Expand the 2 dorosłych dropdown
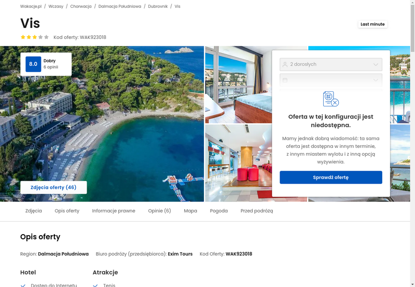Screen dimensions: 415x287 (331, 64)
